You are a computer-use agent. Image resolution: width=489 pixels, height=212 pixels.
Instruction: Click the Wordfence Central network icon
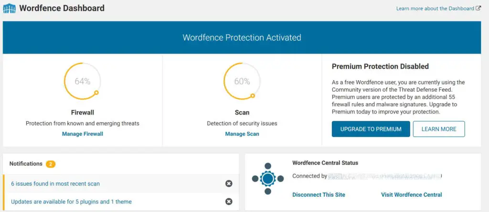click(x=267, y=179)
